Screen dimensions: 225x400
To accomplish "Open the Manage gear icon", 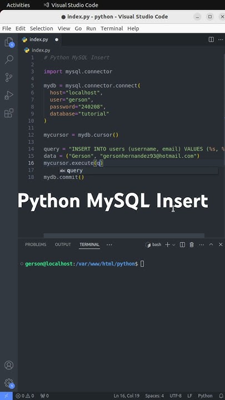I will (x=9, y=383).
